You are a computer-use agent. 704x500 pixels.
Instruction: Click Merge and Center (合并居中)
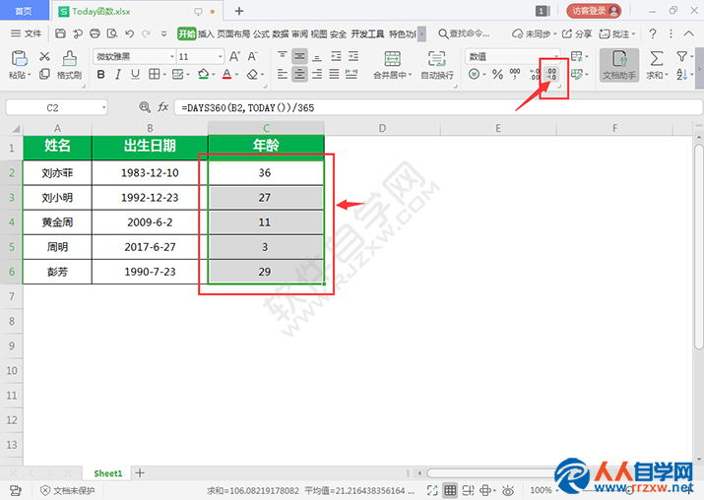(393, 66)
